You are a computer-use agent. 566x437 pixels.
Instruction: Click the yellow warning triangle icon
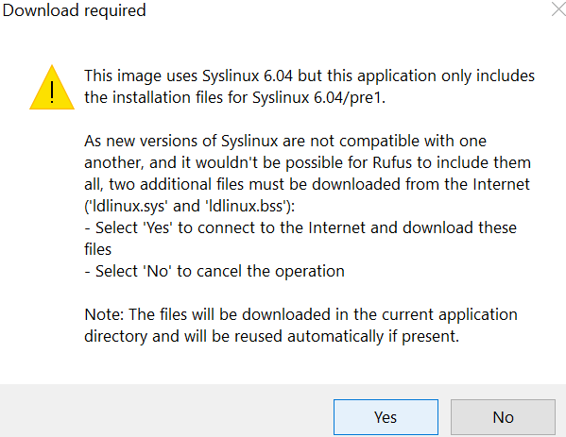coord(52,88)
